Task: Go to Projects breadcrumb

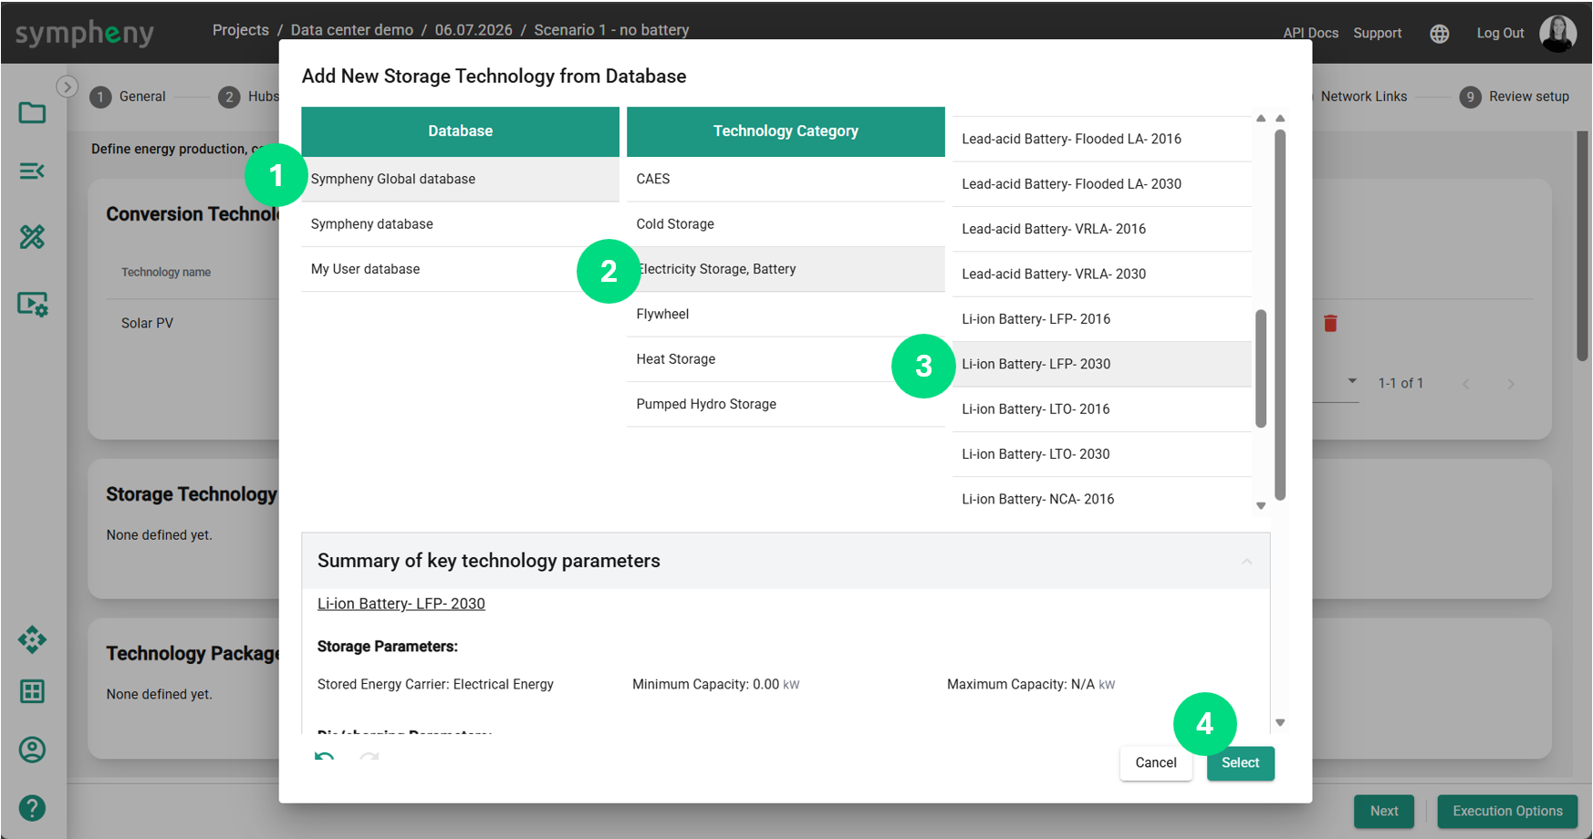Action: (241, 30)
